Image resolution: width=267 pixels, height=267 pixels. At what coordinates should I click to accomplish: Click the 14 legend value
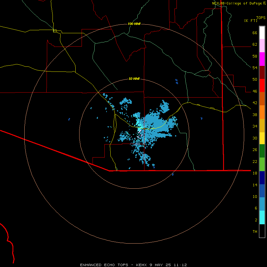[255, 185]
